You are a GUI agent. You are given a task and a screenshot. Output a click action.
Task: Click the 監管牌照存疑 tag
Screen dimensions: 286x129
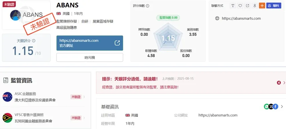click(x=66, y=21)
